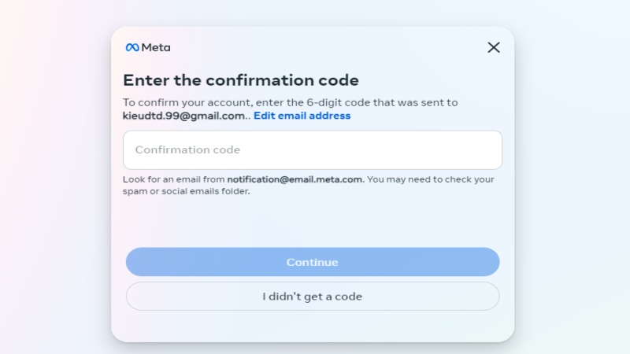Click the Enter the confirmation code heading
Image resolution: width=630 pixels, height=354 pixels.
(241, 80)
